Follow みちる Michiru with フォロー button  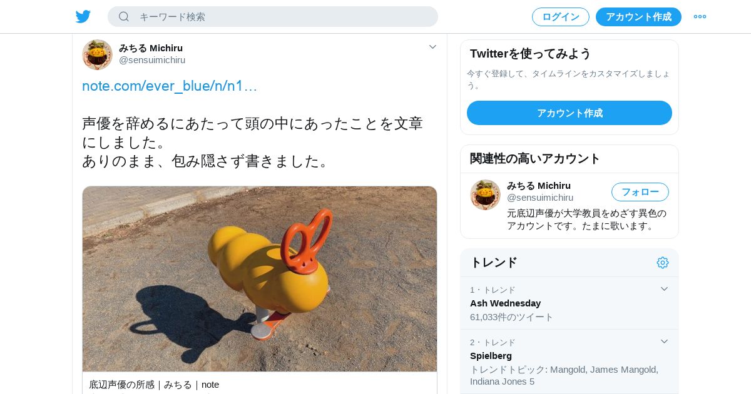pyautogui.click(x=640, y=192)
